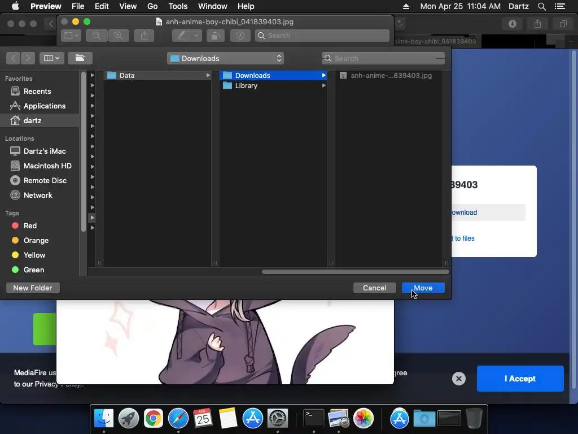Click I Accept on MediaFire page

coord(520,379)
